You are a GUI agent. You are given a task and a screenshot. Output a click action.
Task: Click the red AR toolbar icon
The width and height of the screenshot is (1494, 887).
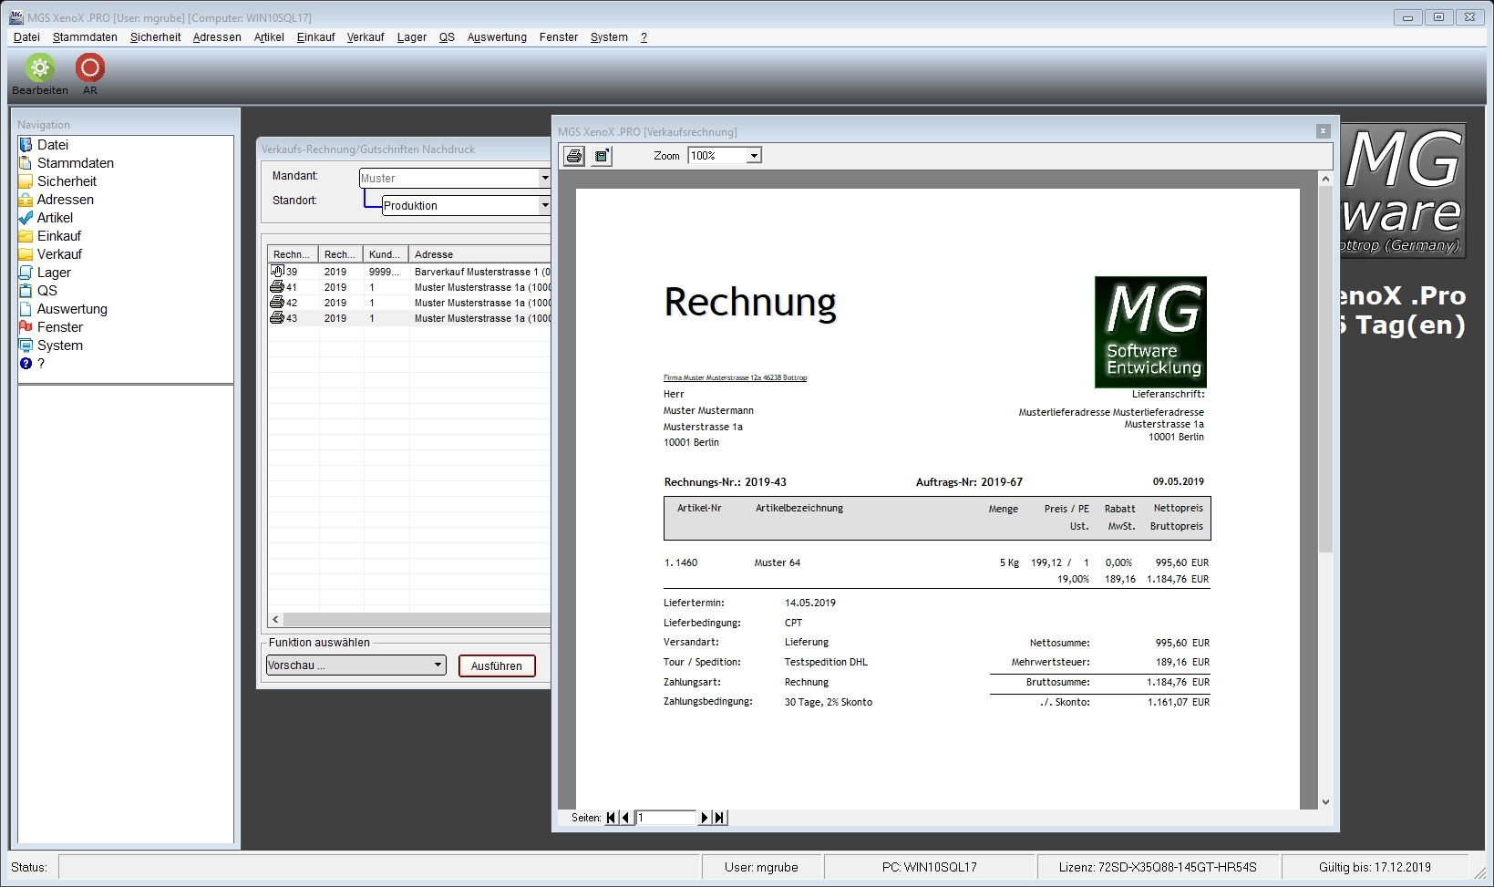coord(90,67)
